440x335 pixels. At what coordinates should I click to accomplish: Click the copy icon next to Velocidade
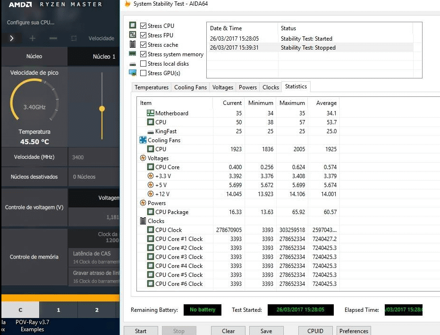(74, 38)
